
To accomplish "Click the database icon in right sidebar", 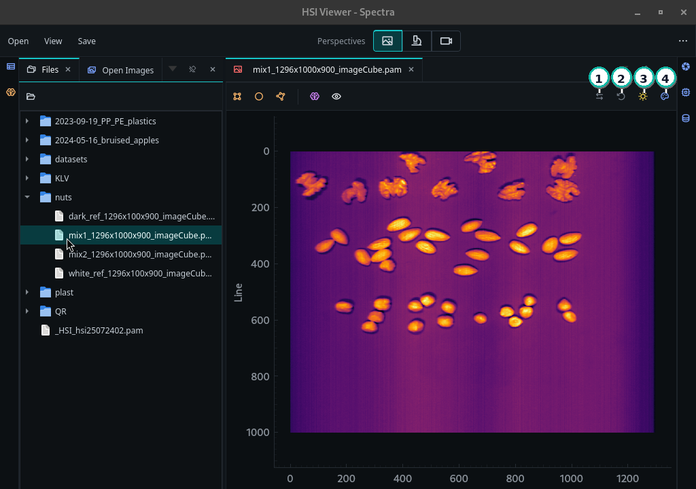I will tap(686, 118).
